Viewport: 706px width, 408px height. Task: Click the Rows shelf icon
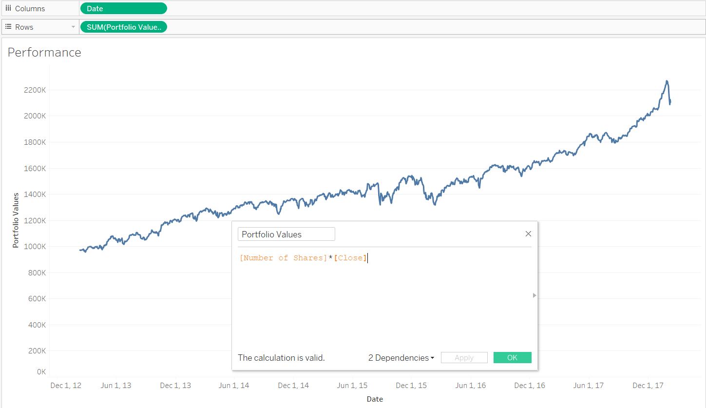click(8, 27)
